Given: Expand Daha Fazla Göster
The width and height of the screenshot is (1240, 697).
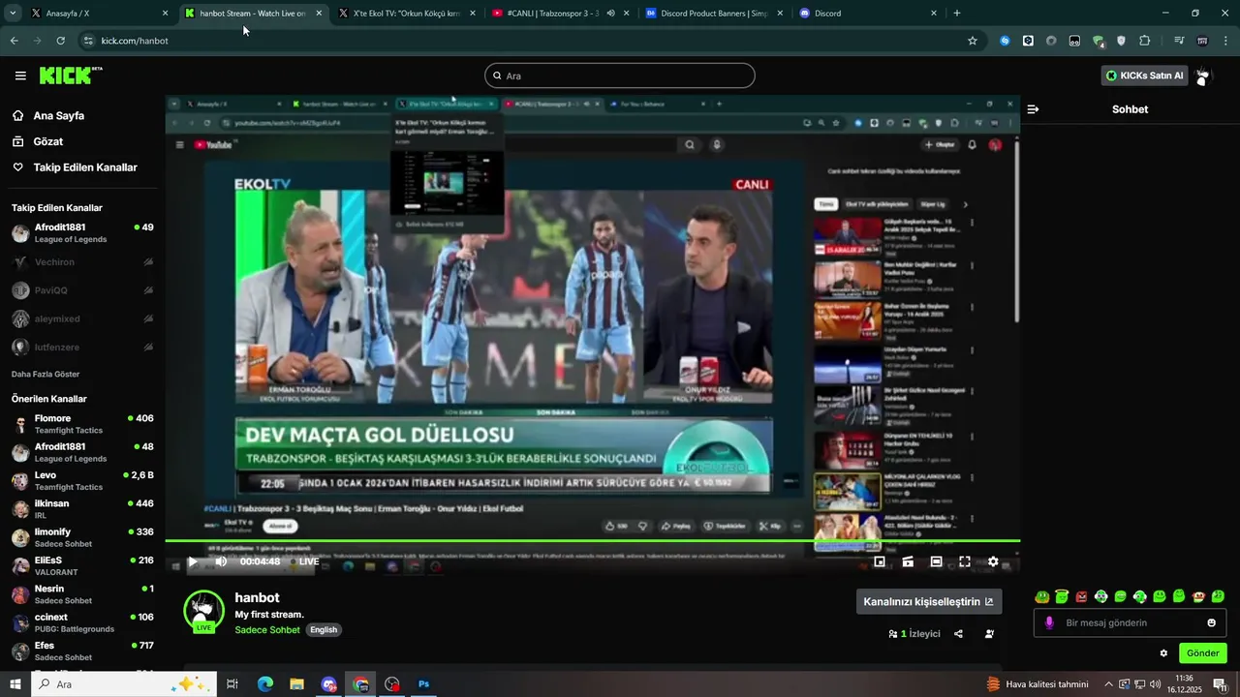Looking at the screenshot, I should [x=46, y=375].
